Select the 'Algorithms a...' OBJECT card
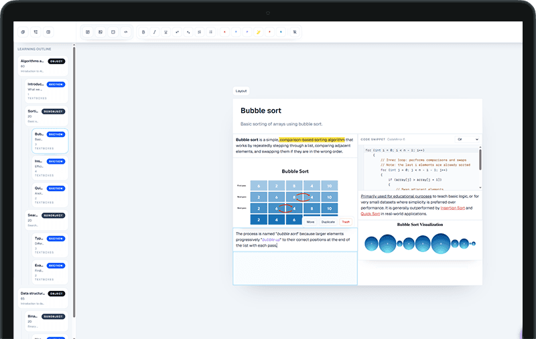Viewport: 536px width, 339px height. (x=43, y=66)
